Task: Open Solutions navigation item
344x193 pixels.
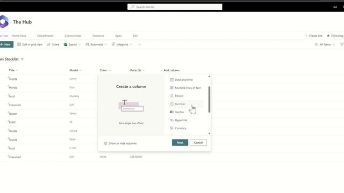Action: (98, 36)
